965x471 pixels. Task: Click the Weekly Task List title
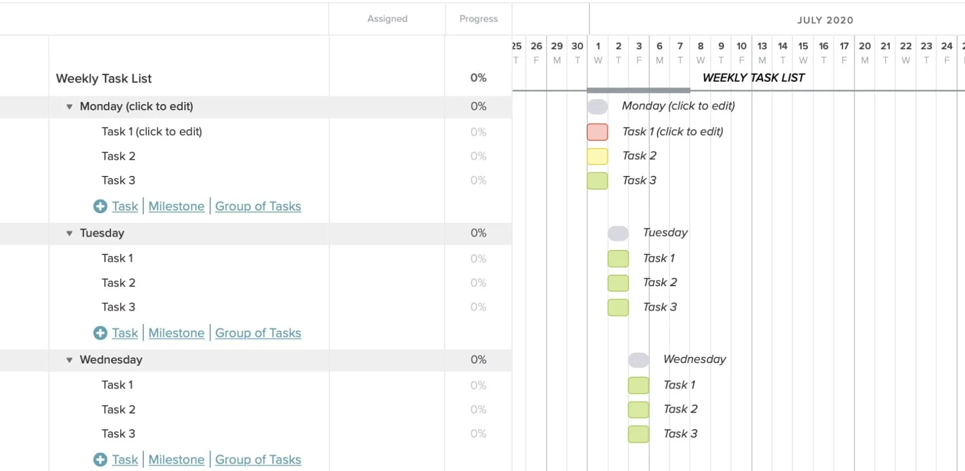[104, 78]
